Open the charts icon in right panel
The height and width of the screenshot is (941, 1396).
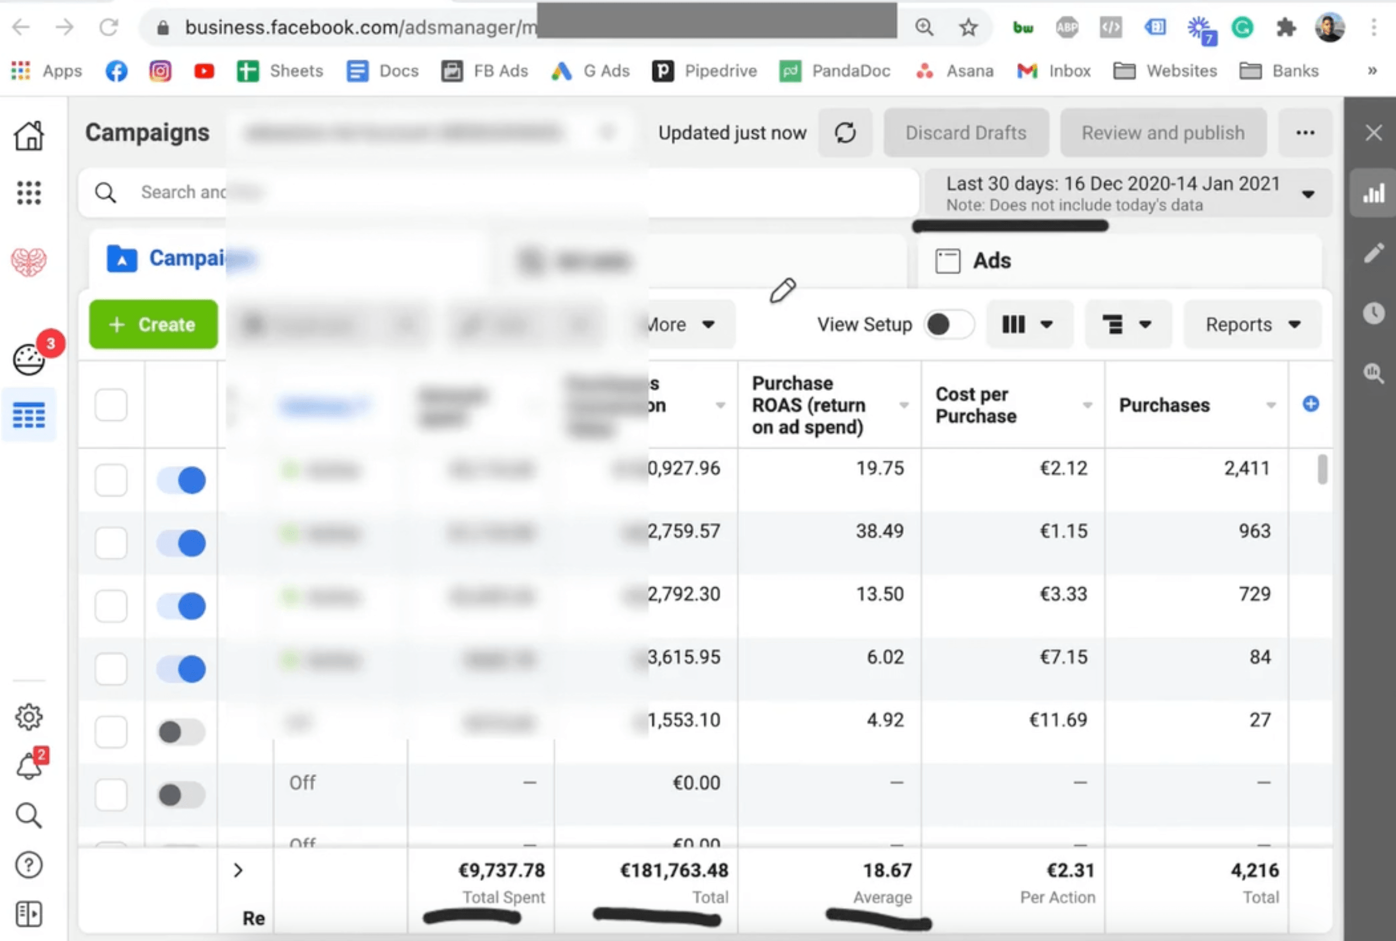1373,193
